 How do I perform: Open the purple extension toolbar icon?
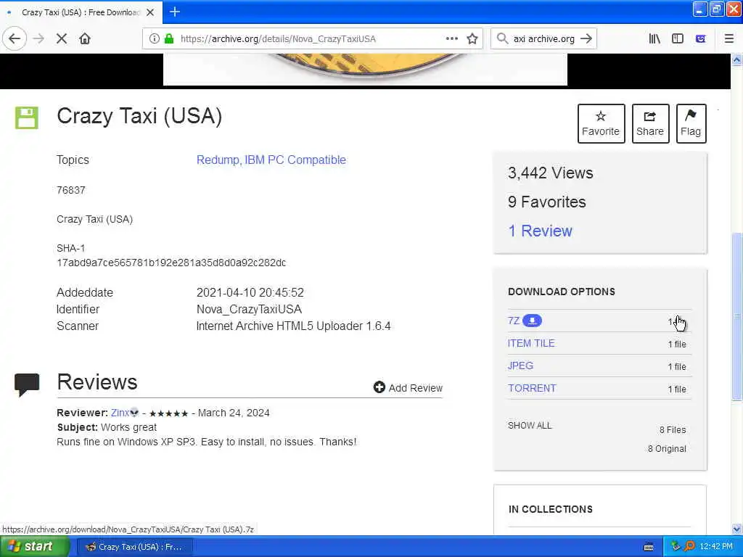tap(701, 39)
